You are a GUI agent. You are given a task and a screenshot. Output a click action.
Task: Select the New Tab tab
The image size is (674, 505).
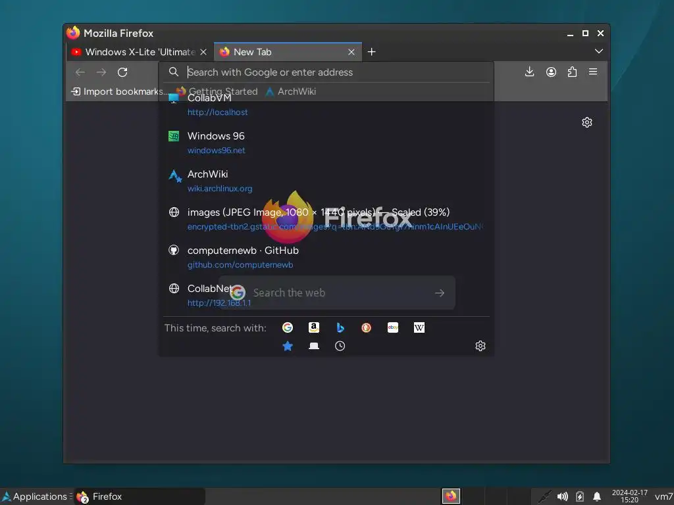click(x=288, y=52)
